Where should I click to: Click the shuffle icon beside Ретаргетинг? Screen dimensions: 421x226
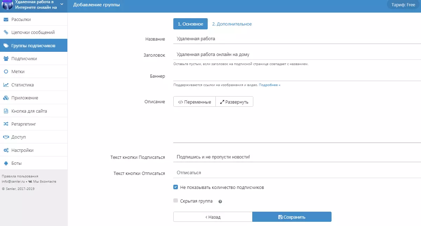6,124
